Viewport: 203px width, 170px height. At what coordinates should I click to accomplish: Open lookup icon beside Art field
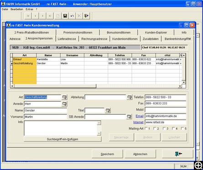pos(64,97)
